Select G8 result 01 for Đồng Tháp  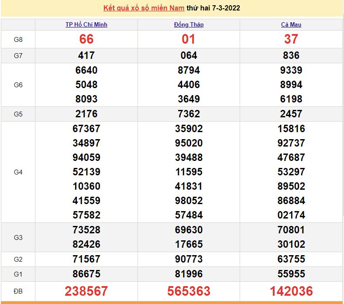(189, 39)
